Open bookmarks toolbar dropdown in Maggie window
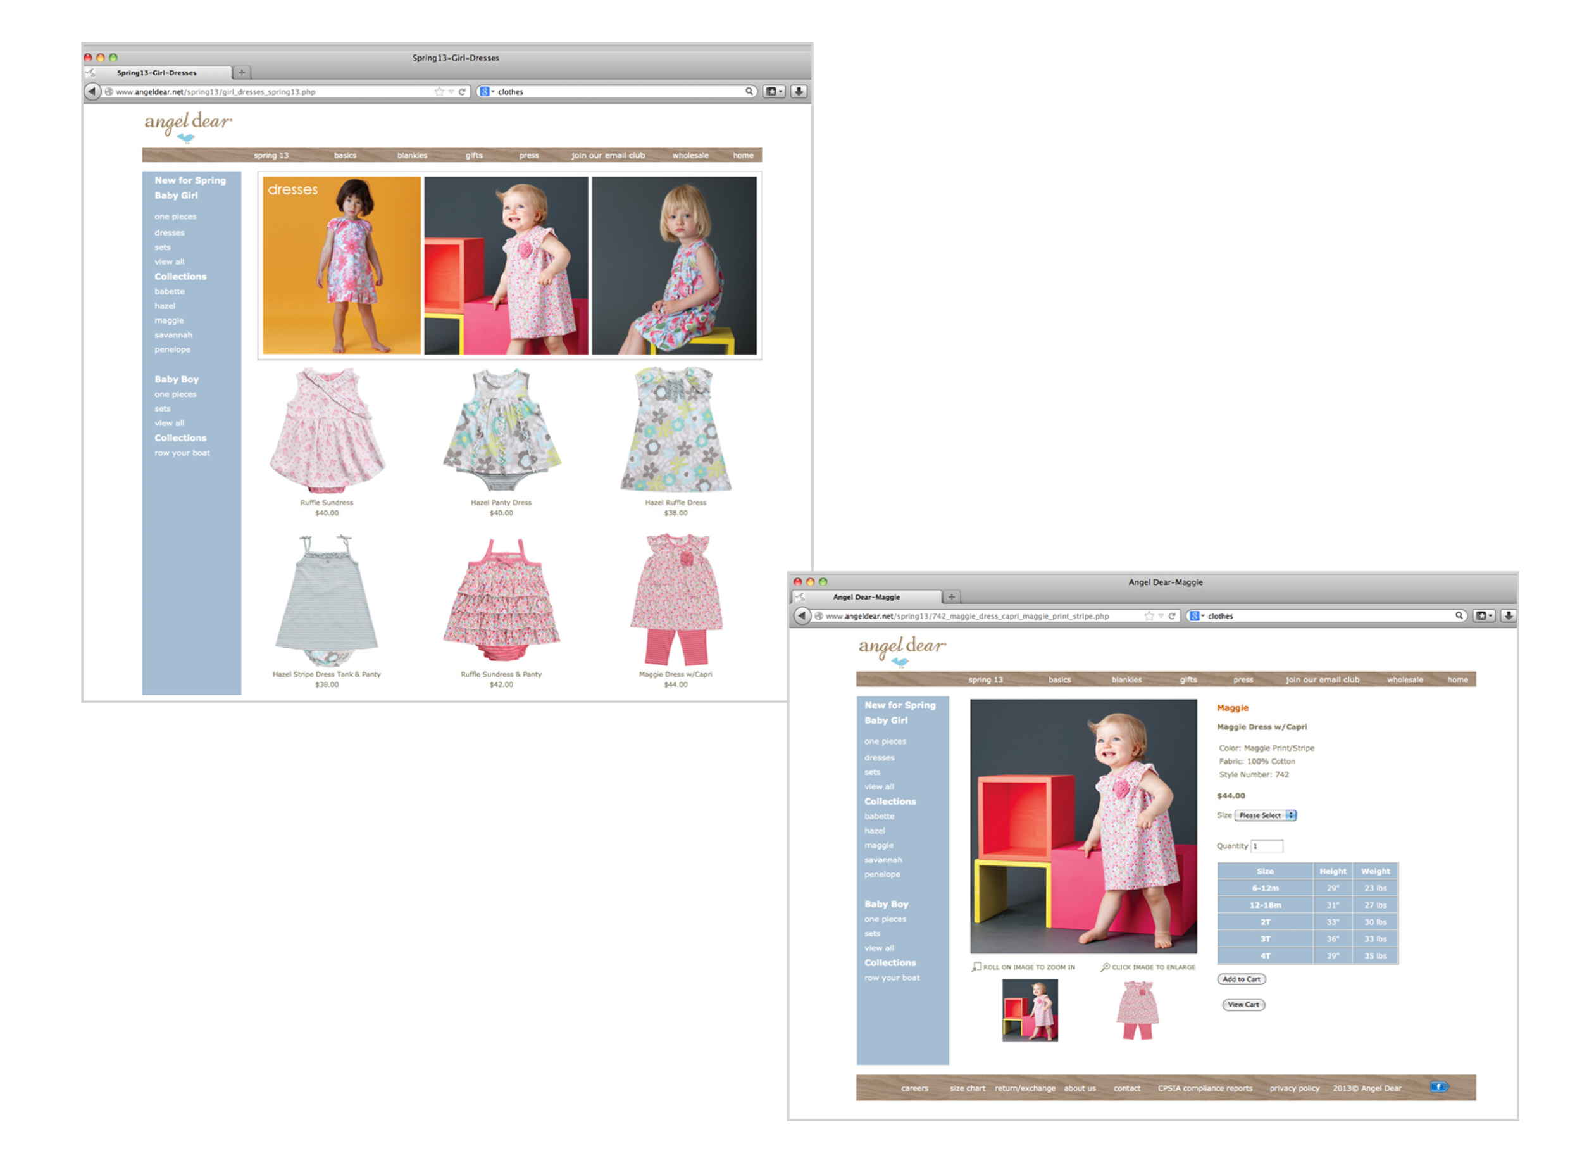1582x1151 pixels. (x=1484, y=615)
